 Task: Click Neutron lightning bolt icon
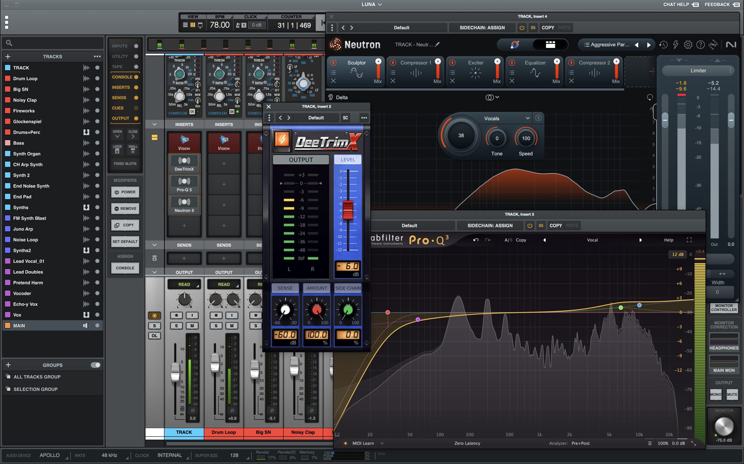pos(675,45)
